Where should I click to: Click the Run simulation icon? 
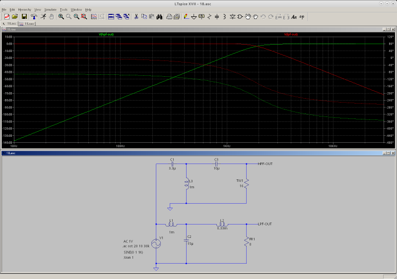pyautogui.click(x=43, y=16)
